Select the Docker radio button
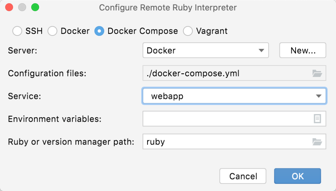336x191 pixels. click(53, 31)
